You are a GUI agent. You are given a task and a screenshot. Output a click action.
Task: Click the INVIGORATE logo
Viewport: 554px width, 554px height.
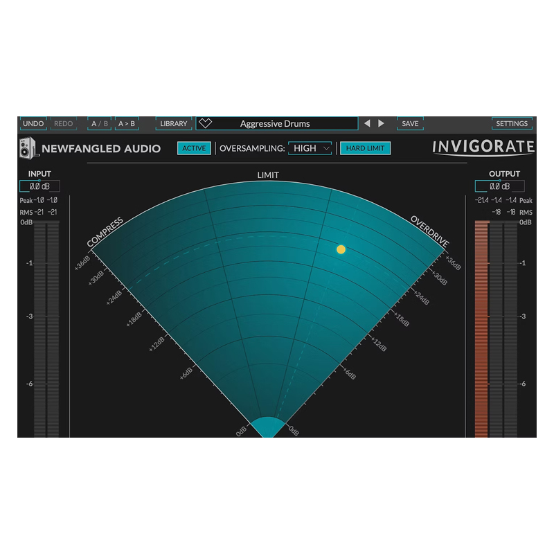tap(483, 148)
